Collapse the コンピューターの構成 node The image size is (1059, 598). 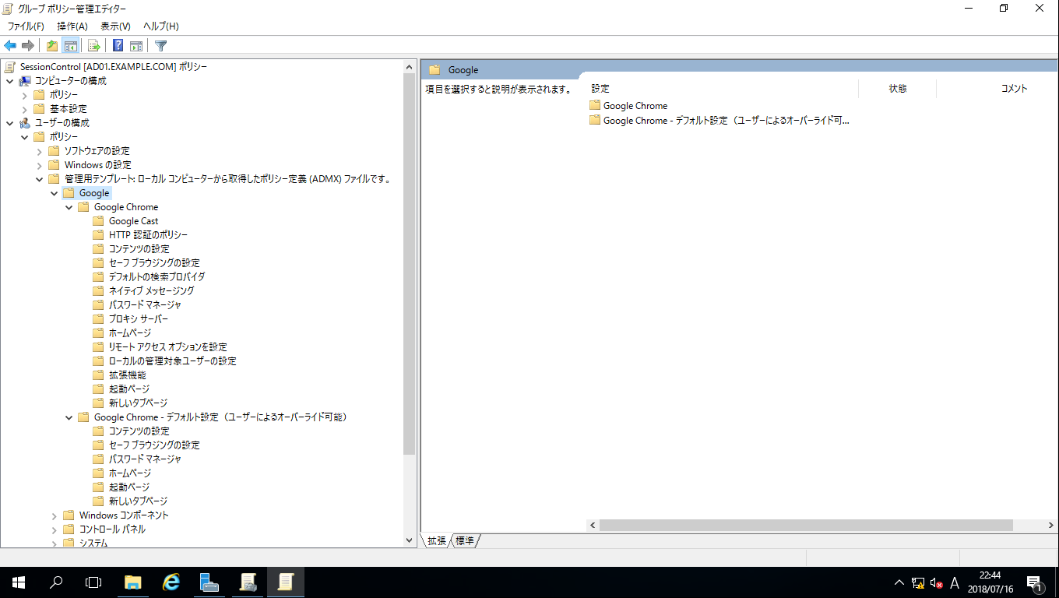[10, 81]
